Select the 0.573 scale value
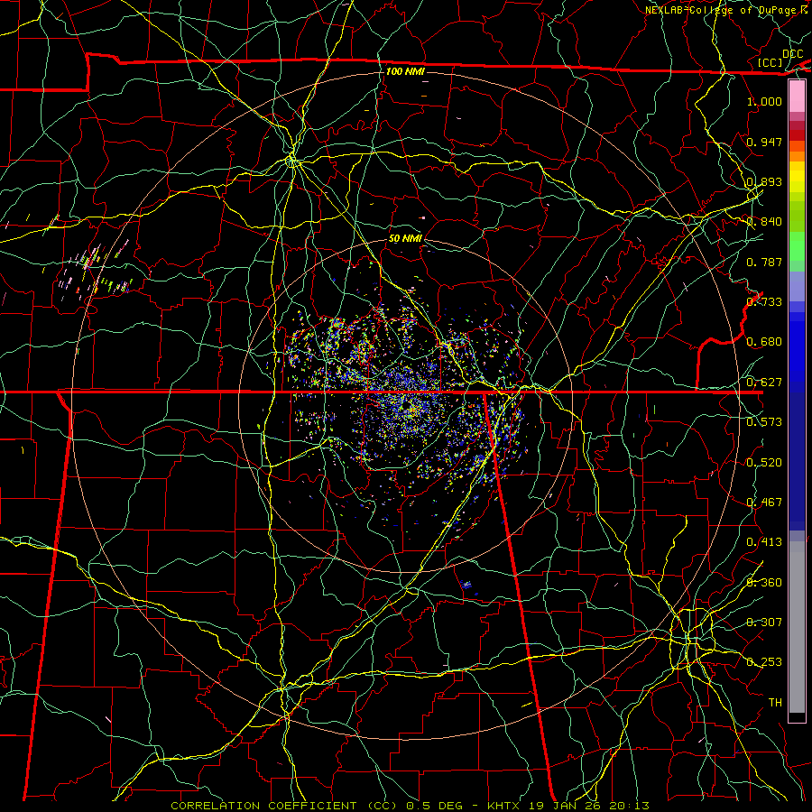 (x=764, y=422)
